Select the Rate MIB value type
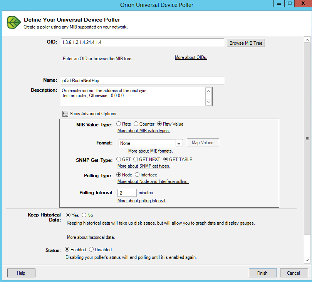 [x=119, y=124]
